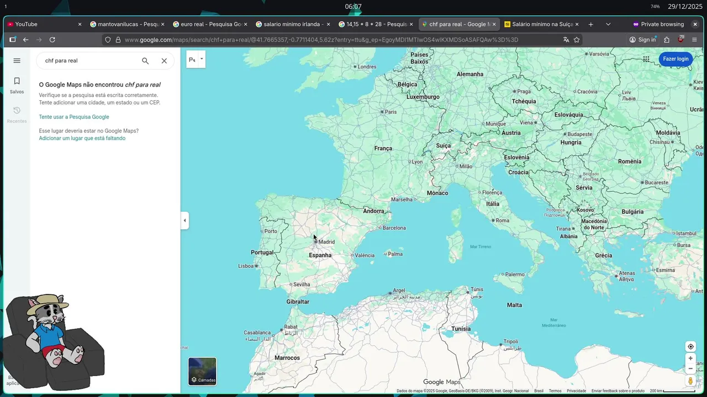Switch map layer via Camadas thumbnail
This screenshot has height=397, width=707.
pos(202,371)
